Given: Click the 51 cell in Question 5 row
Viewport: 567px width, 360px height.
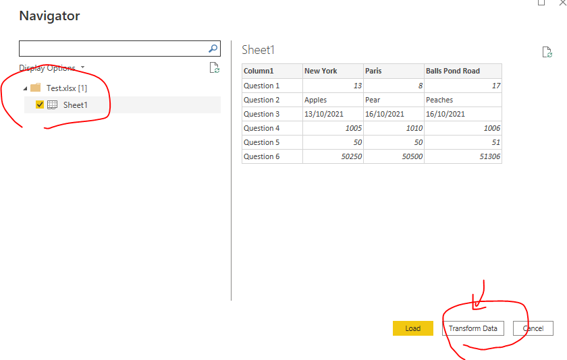Looking at the screenshot, I should pos(463,142).
